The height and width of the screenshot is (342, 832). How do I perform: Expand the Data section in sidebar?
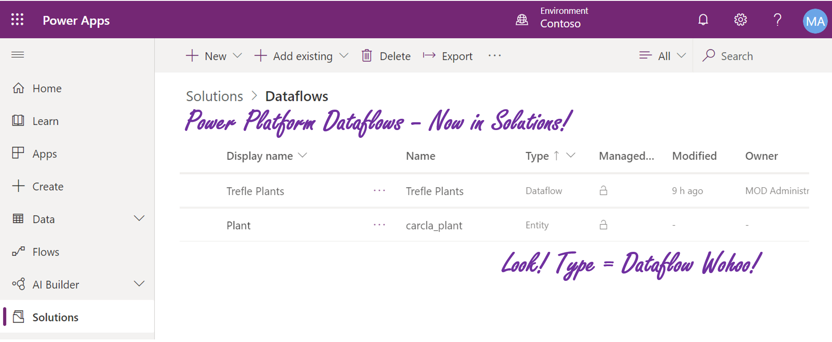point(139,218)
